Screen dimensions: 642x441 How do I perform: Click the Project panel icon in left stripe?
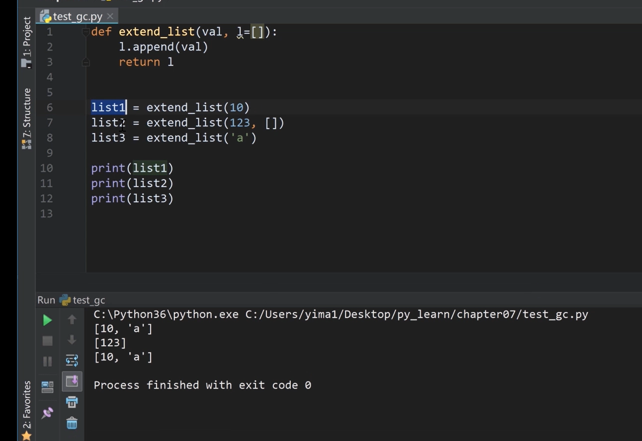click(27, 63)
